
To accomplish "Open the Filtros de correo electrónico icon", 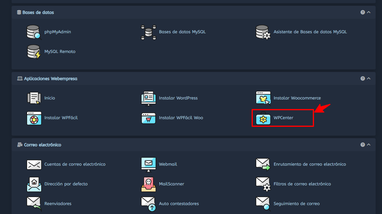I will (263, 184).
